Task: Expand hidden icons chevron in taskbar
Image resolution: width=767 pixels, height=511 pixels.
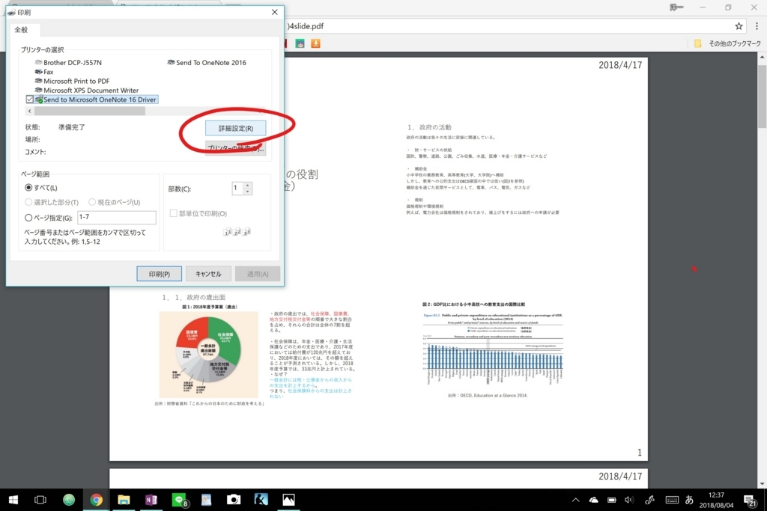Action: pos(575,499)
